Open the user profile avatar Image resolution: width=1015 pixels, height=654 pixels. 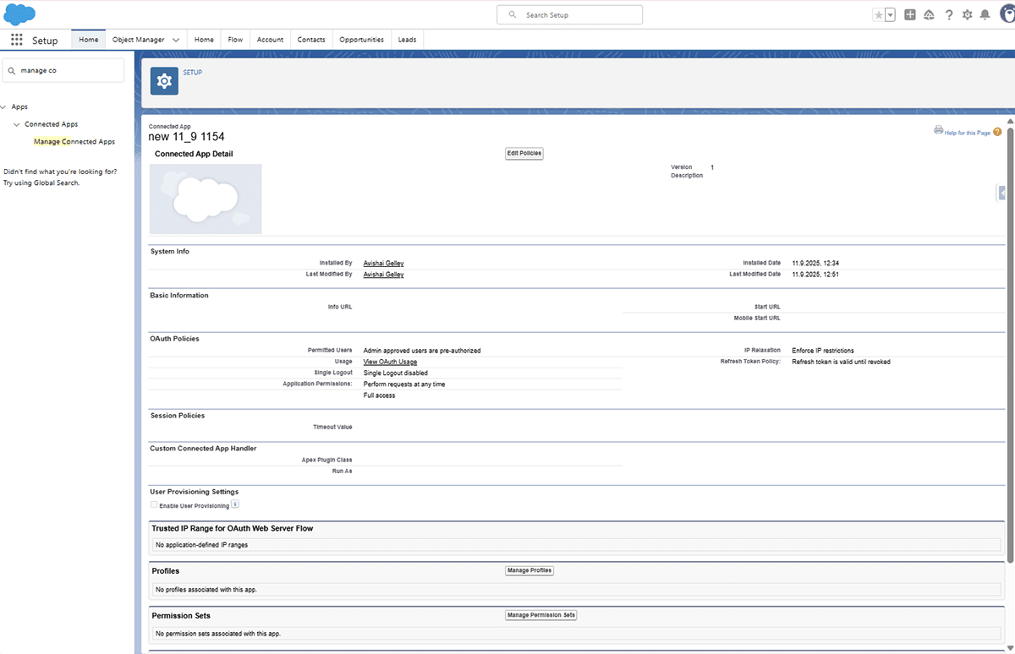[1005, 14]
